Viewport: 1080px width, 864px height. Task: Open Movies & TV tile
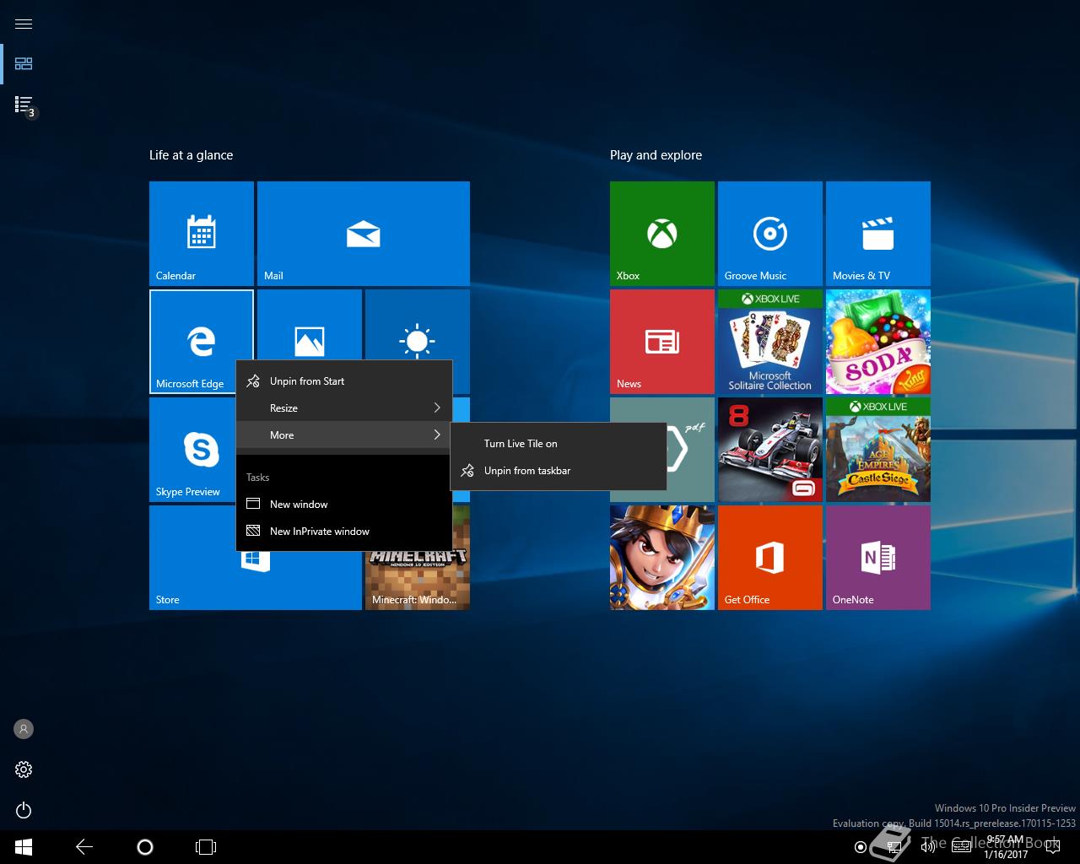point(878,234)
